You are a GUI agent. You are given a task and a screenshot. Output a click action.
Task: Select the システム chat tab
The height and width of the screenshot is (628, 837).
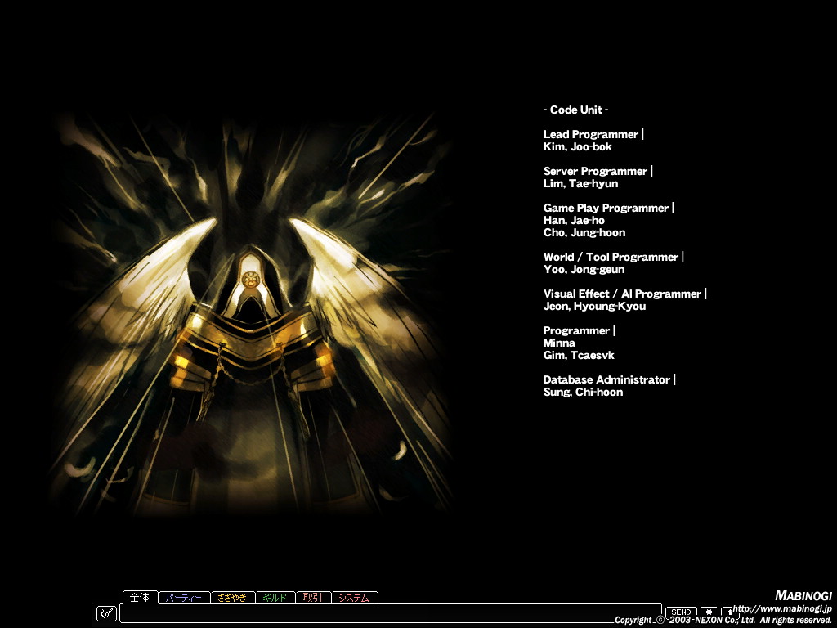pos(355,598)
